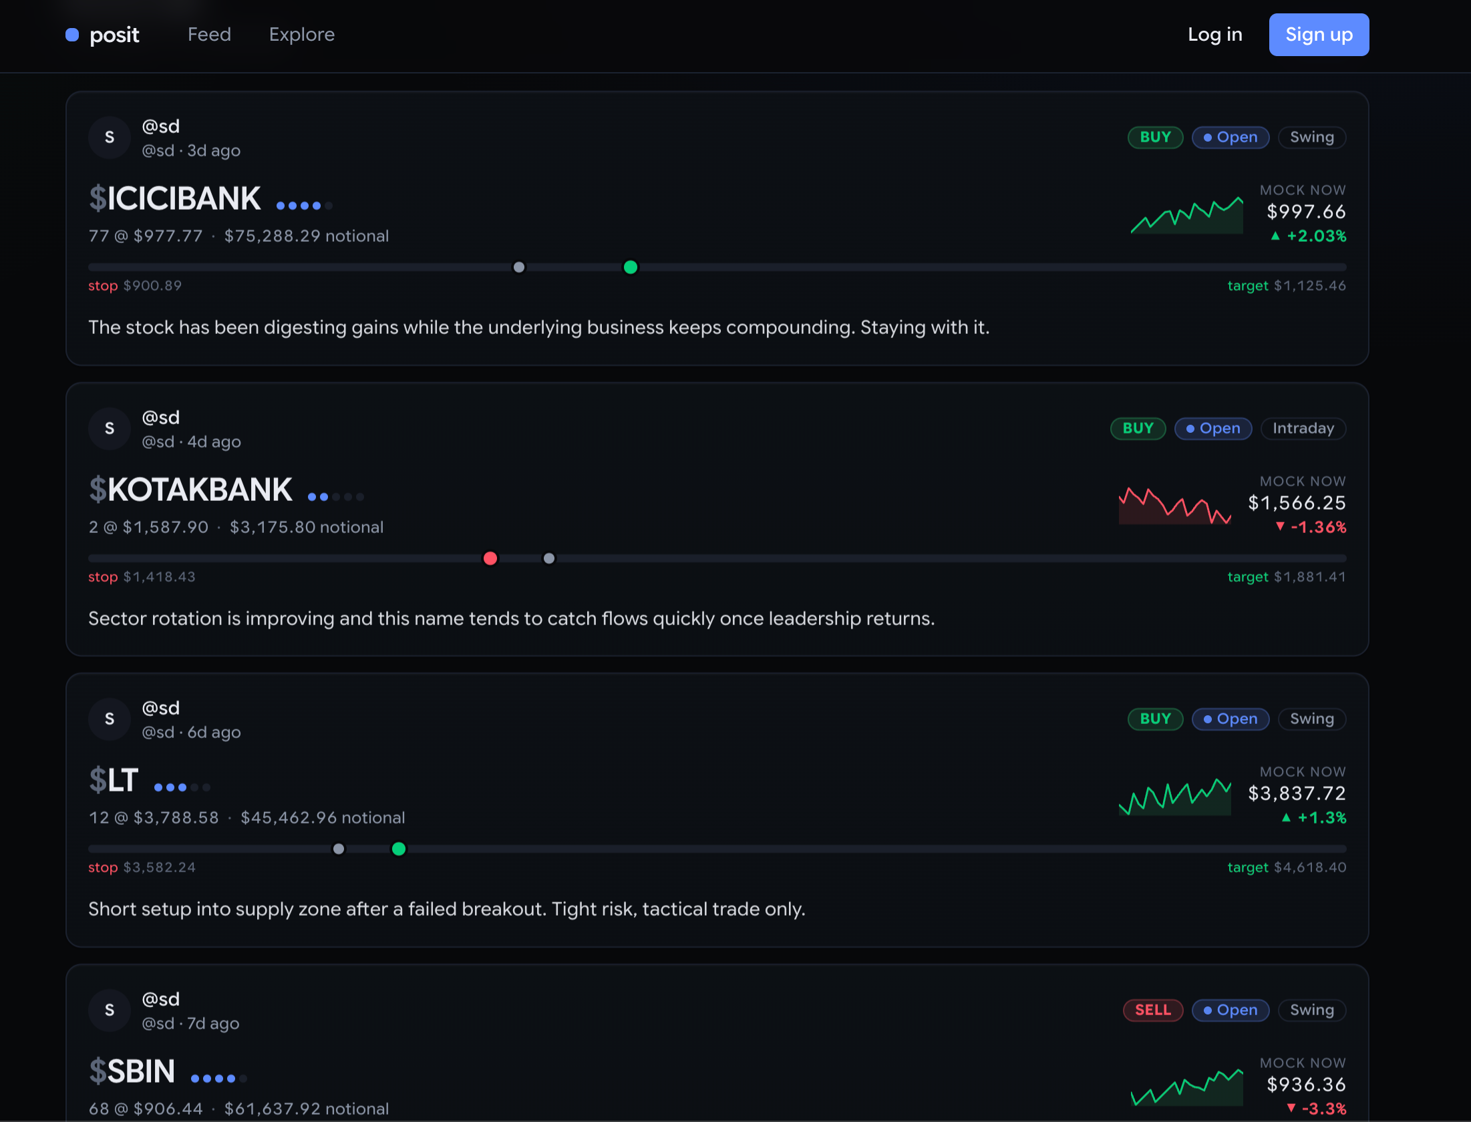Click the avatar on the KOTAKBANK post
The height and width of the screenshot is (1122, 1471).
click(x=110, y=429)
